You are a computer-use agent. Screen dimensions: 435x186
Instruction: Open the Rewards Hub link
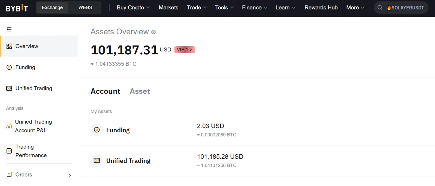coord(321,8)
